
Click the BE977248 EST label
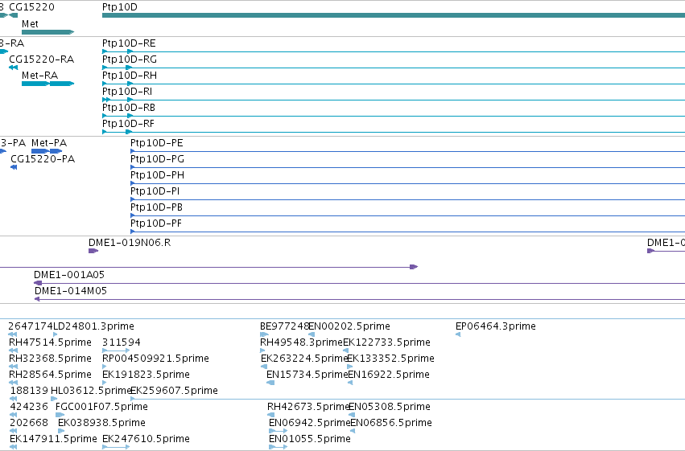click(284, 326)
